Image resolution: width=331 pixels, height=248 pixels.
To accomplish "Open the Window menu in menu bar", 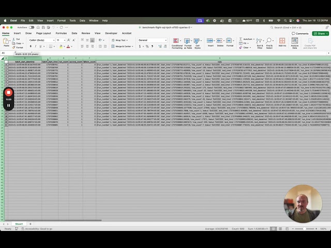I will [94, 21].
